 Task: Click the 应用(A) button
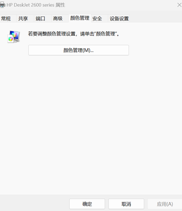coord(165,204)
